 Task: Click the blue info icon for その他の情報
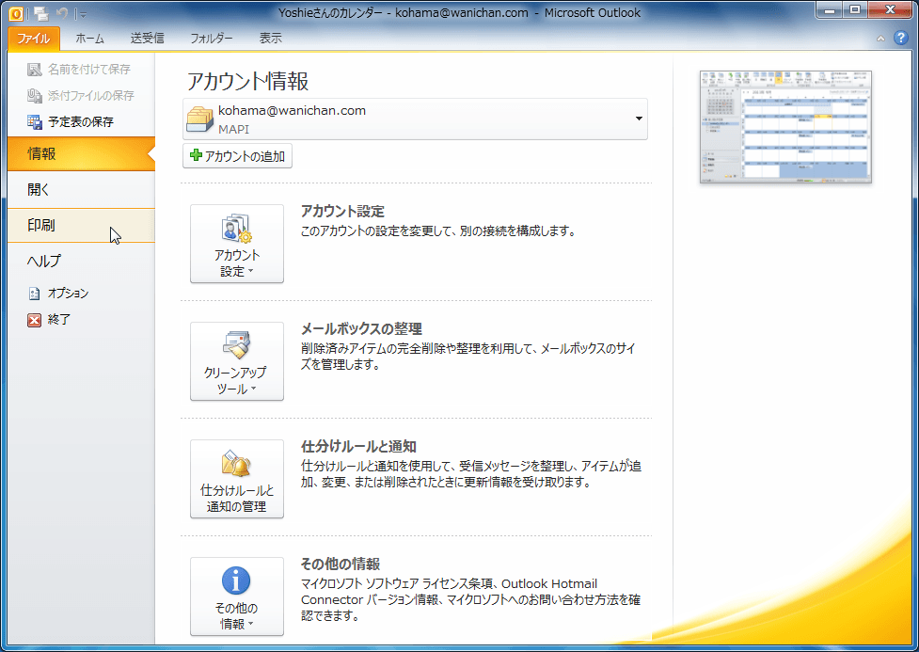[236, 580]
